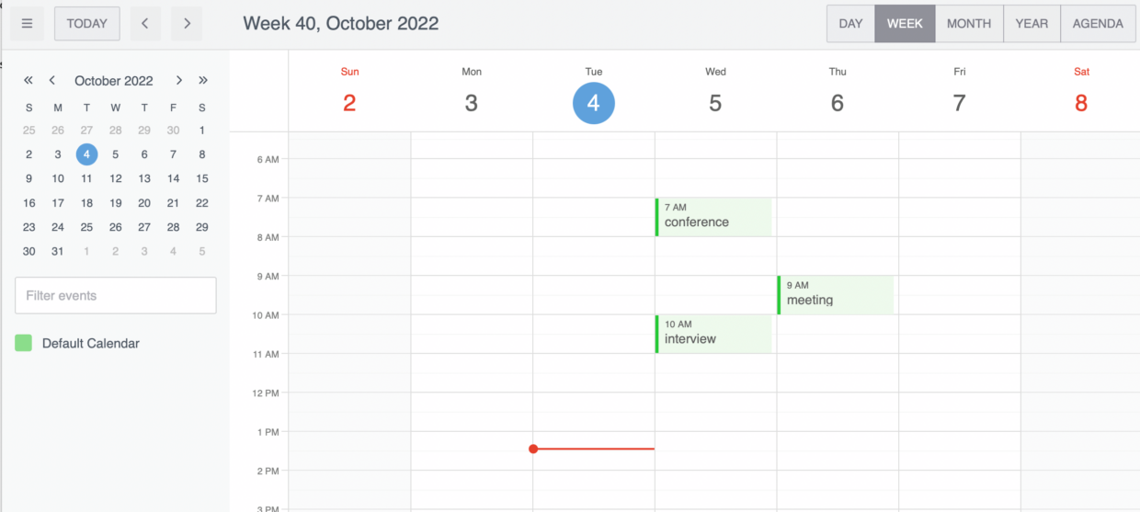Click the TODAY button
This screenshot has width=1140, height=512.
tap(87, 24)
